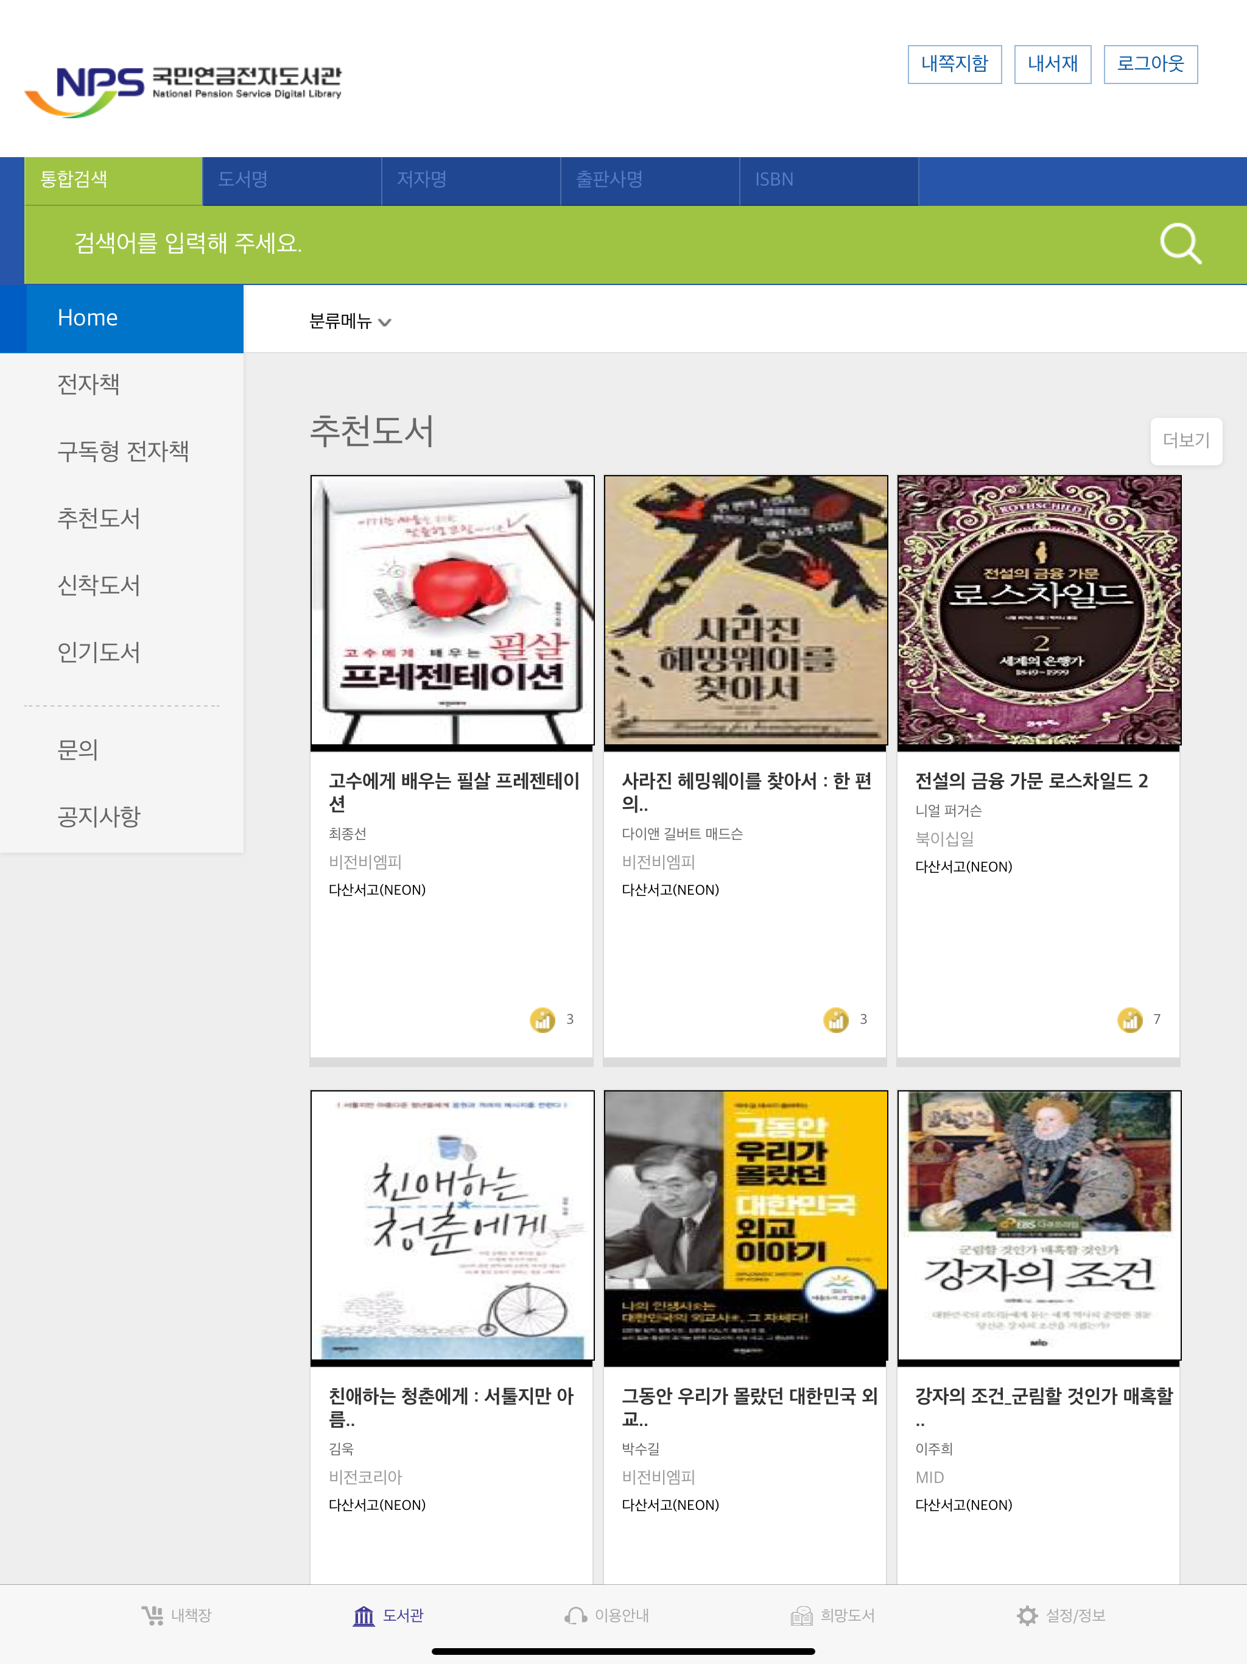Select the 통합검색 search tab
The height and width of the screenshot is (1664, 1247).
point(114,180)
